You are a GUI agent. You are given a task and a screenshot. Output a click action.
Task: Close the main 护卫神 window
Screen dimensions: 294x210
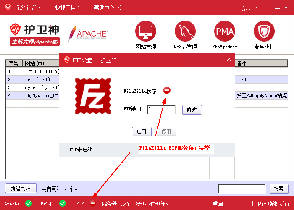pyautogui.click(x=286, y=7)
